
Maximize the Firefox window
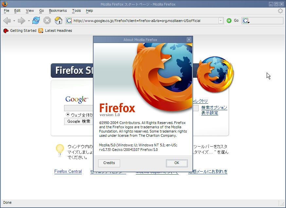(276, 4)
